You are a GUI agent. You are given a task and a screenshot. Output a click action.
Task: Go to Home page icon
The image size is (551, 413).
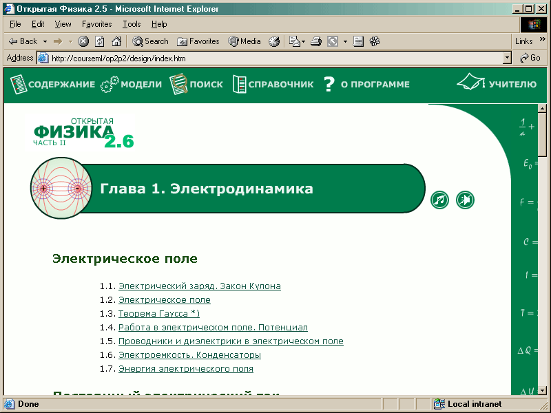116,41
